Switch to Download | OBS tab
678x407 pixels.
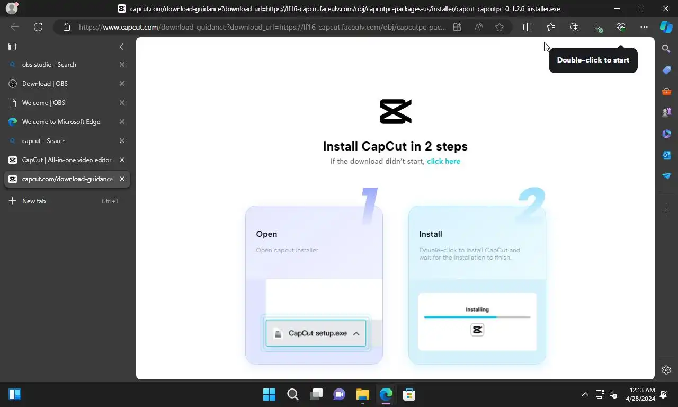pos(67,84)
